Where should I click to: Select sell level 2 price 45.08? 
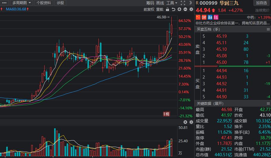click(x=221, y=56)
